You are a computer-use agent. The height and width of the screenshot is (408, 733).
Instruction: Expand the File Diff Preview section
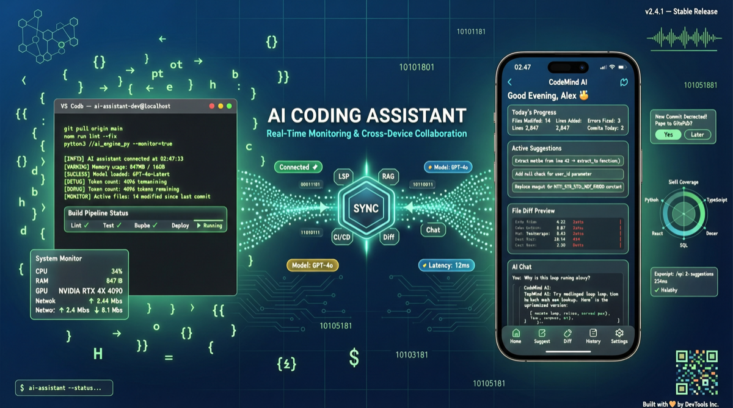(x=534, y=210)
